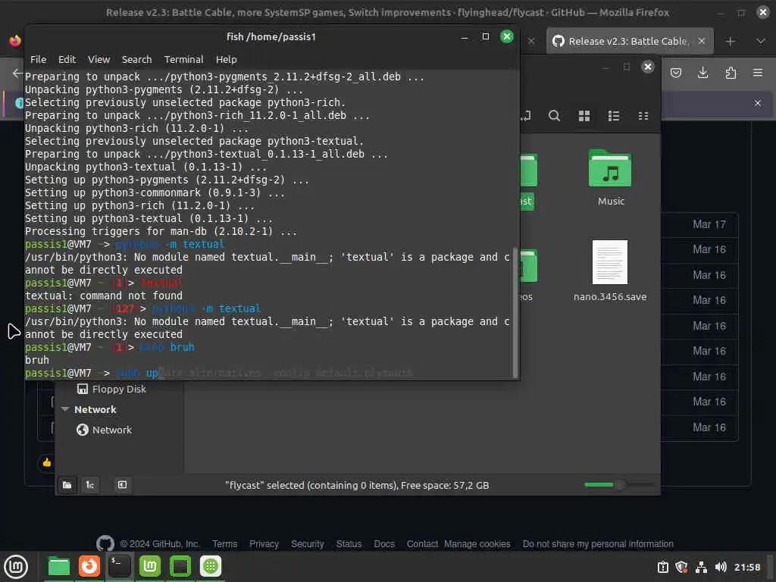Open Firefox Pocket save icon
Viewport: 776px width, 582px height.
(x=675, y=74)
